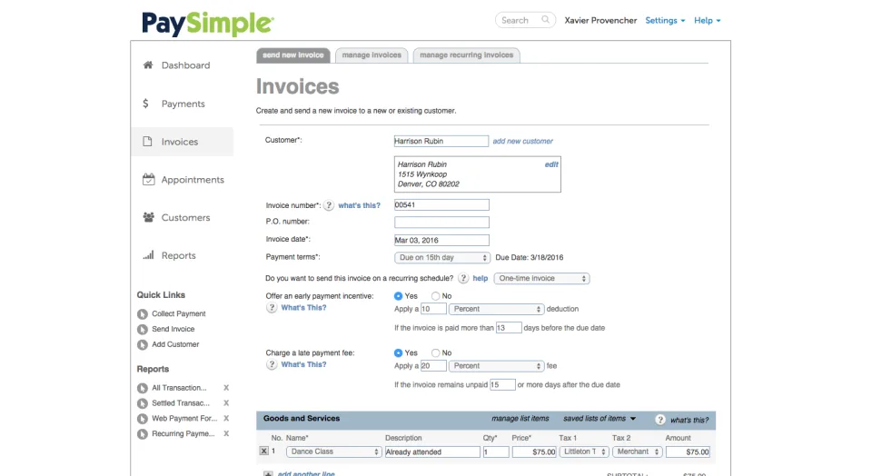Click Xavier Provencher user name
The height and width of the screenshot is (476, 872).
[x=600, y=20]
